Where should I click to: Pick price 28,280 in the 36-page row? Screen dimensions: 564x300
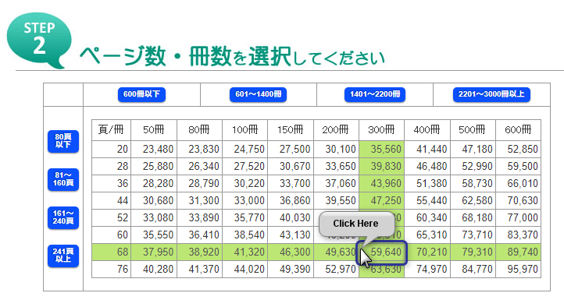click(x=154, y=184)
